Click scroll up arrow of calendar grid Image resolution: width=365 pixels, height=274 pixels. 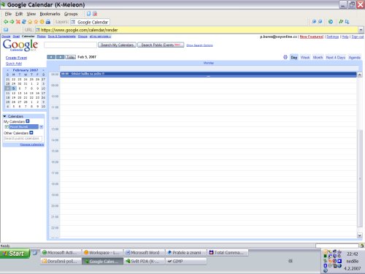click(x=360, y=75)
